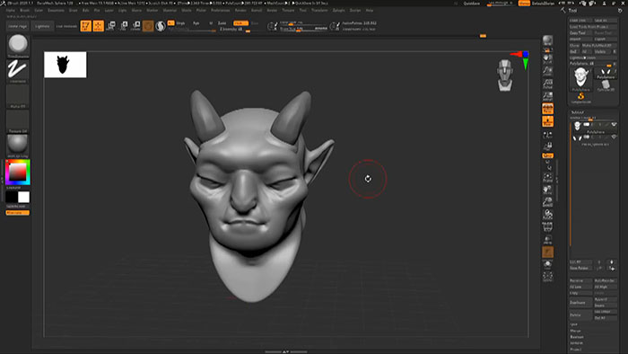
Task: Select the Draw mode button
Action: coord(98,26)
